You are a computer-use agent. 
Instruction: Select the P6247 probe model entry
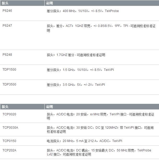point(7,26)
